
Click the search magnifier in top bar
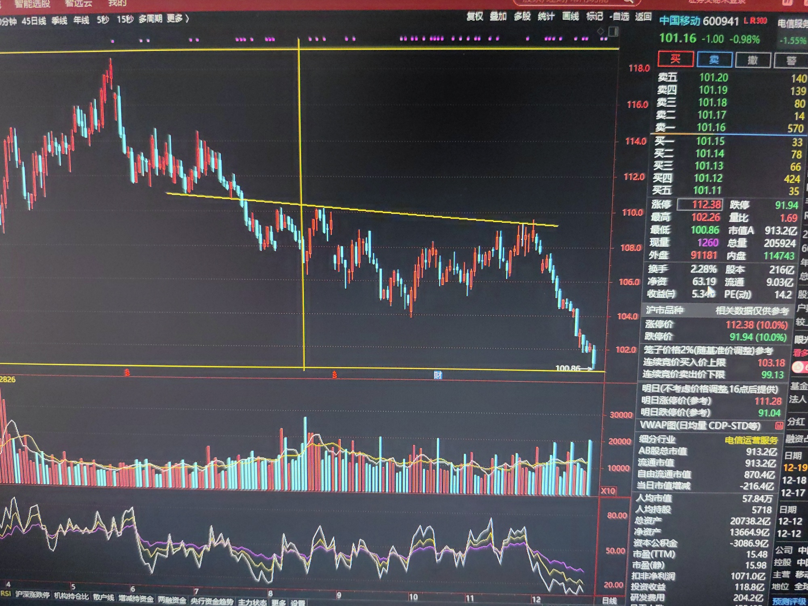pyautogui.click(x=628, y=2)
